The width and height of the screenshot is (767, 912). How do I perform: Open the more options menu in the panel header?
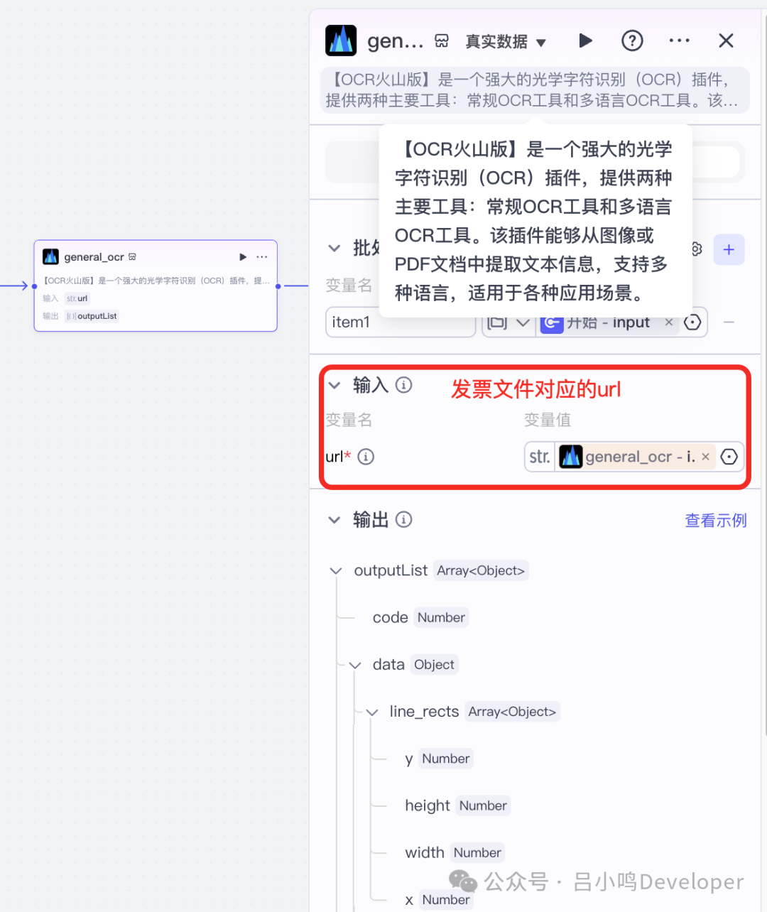pyautogui.click(x=679, y=40)
